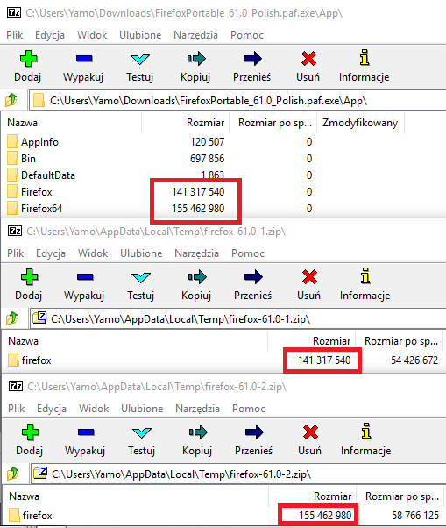Click address field with FirefoxPortable App path
This screenshot has width=446, height=528.
click(x=237, y=101)
